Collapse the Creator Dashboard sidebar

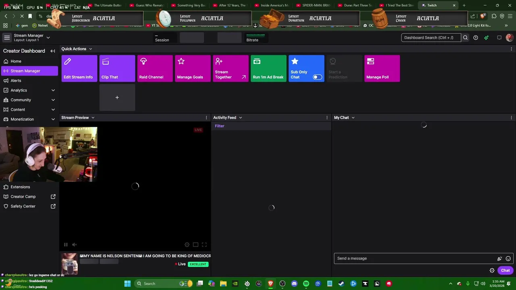52,51
